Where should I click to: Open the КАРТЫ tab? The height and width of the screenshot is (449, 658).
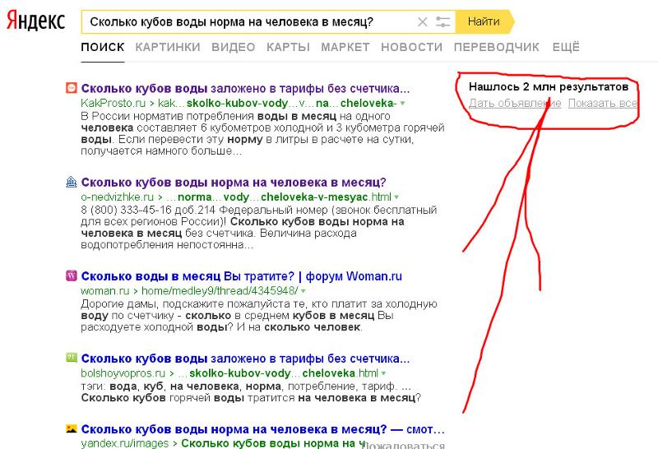288,47
